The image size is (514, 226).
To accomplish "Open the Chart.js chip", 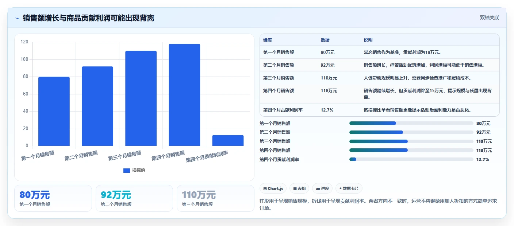I will coord(273,188).
